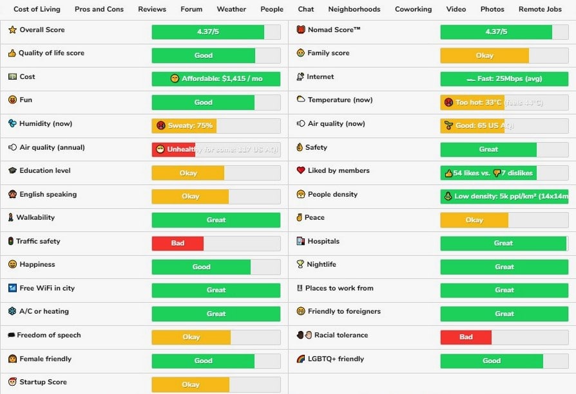Screen dimensions: 576x394
Task: Click the thumbs-up icon beside Quality of life score
Action: (12, 53)
